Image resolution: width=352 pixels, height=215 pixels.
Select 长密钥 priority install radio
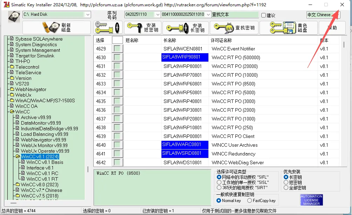(286, 177)
